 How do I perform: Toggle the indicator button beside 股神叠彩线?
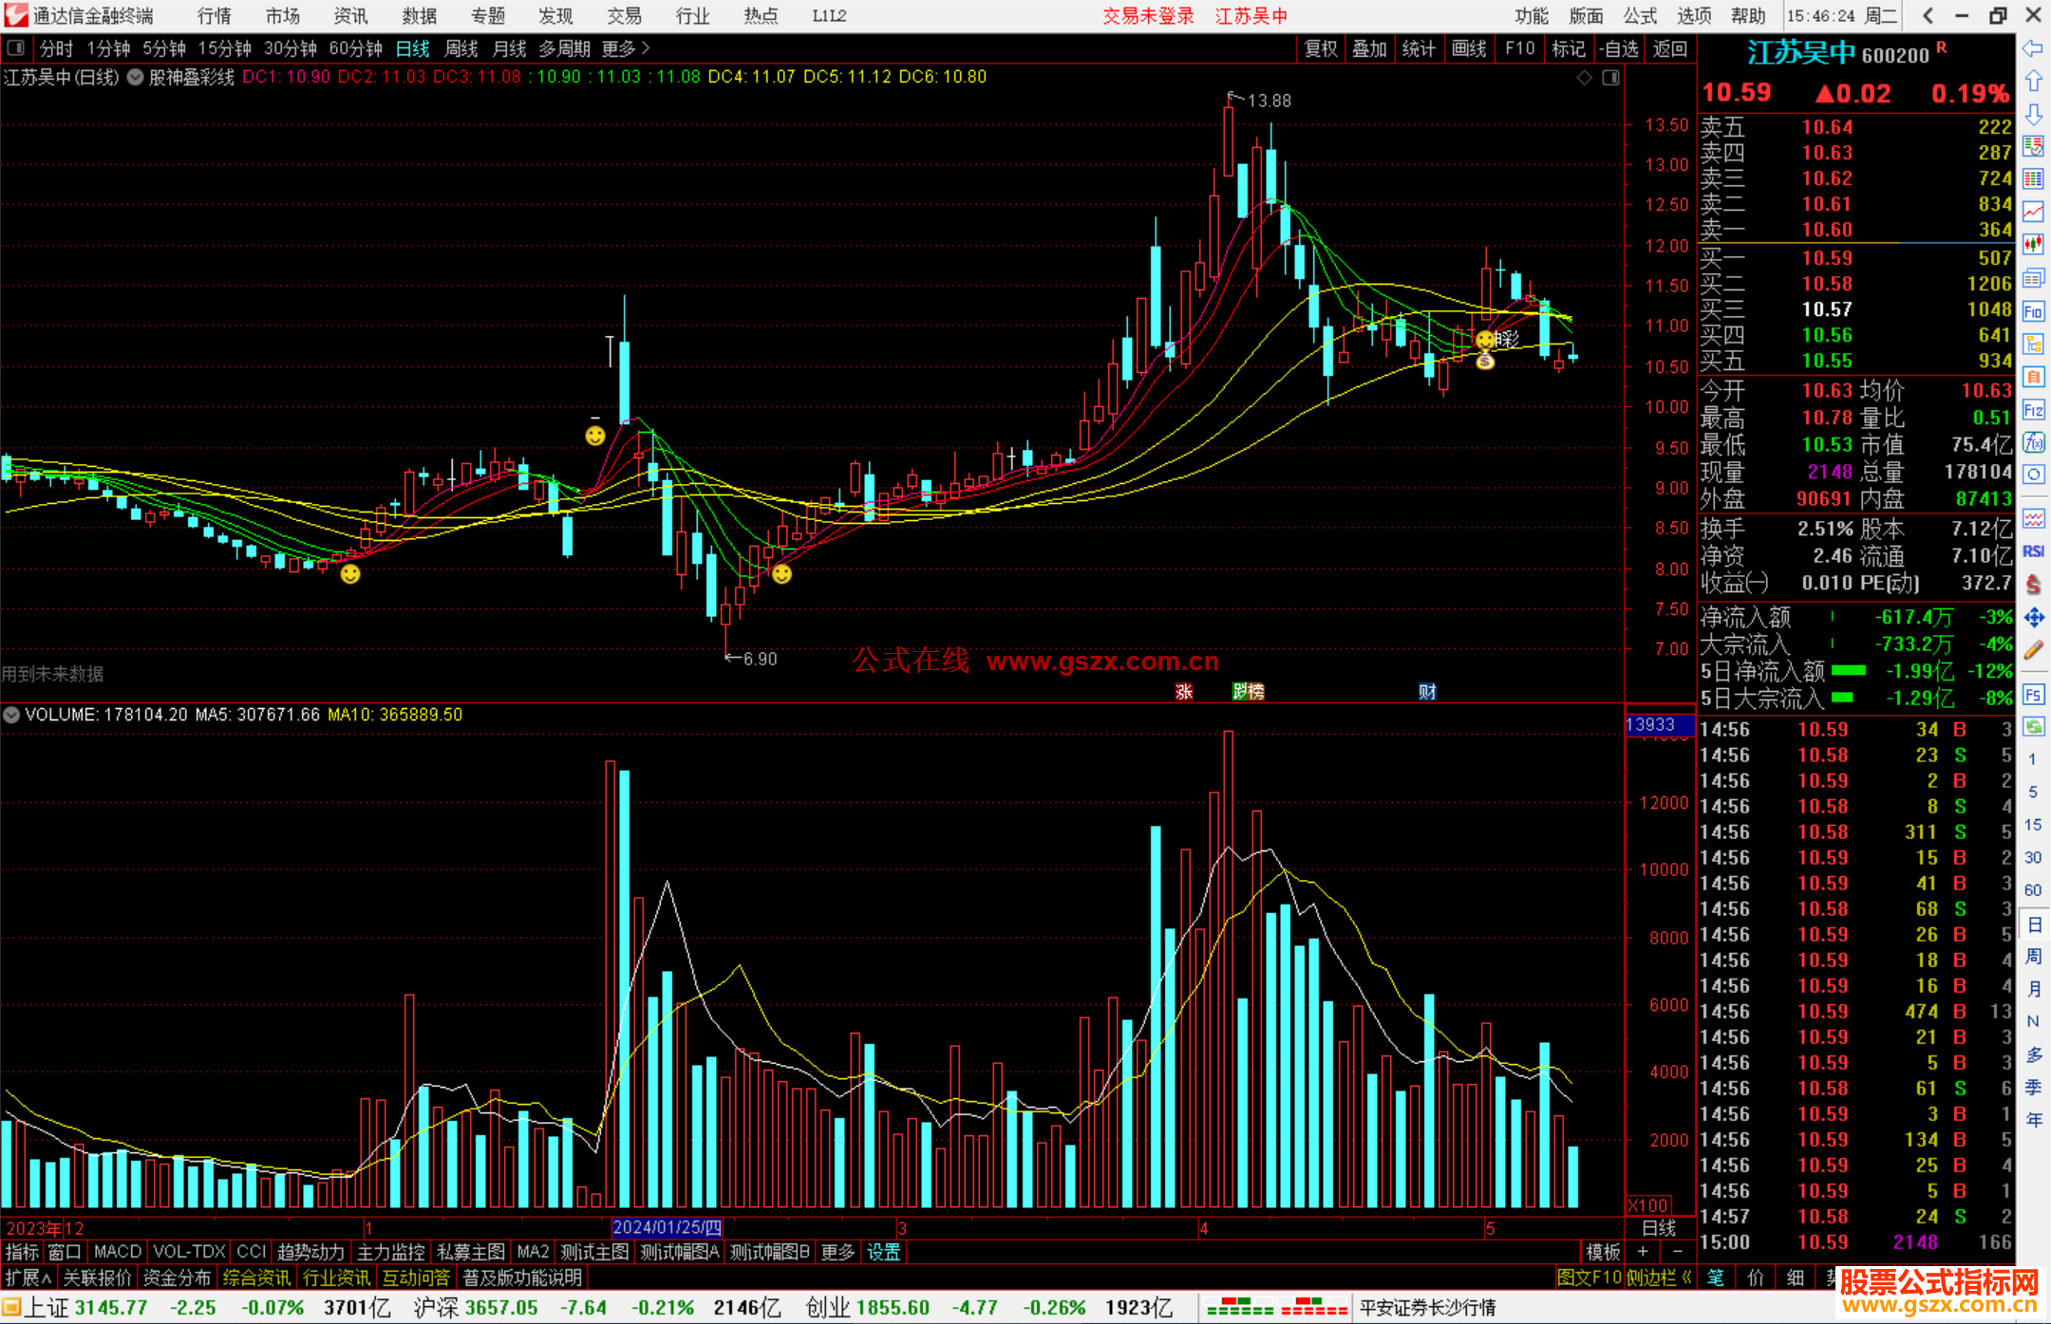point(135,77)
